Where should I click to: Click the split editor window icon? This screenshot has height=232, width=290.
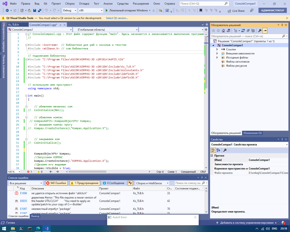(x=206, y=30)
